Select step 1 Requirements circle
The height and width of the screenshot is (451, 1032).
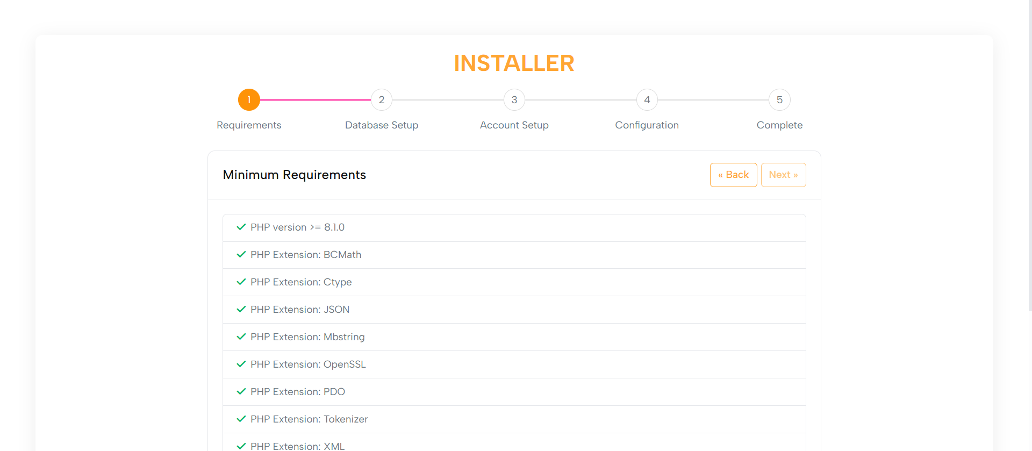click(249, 100)
